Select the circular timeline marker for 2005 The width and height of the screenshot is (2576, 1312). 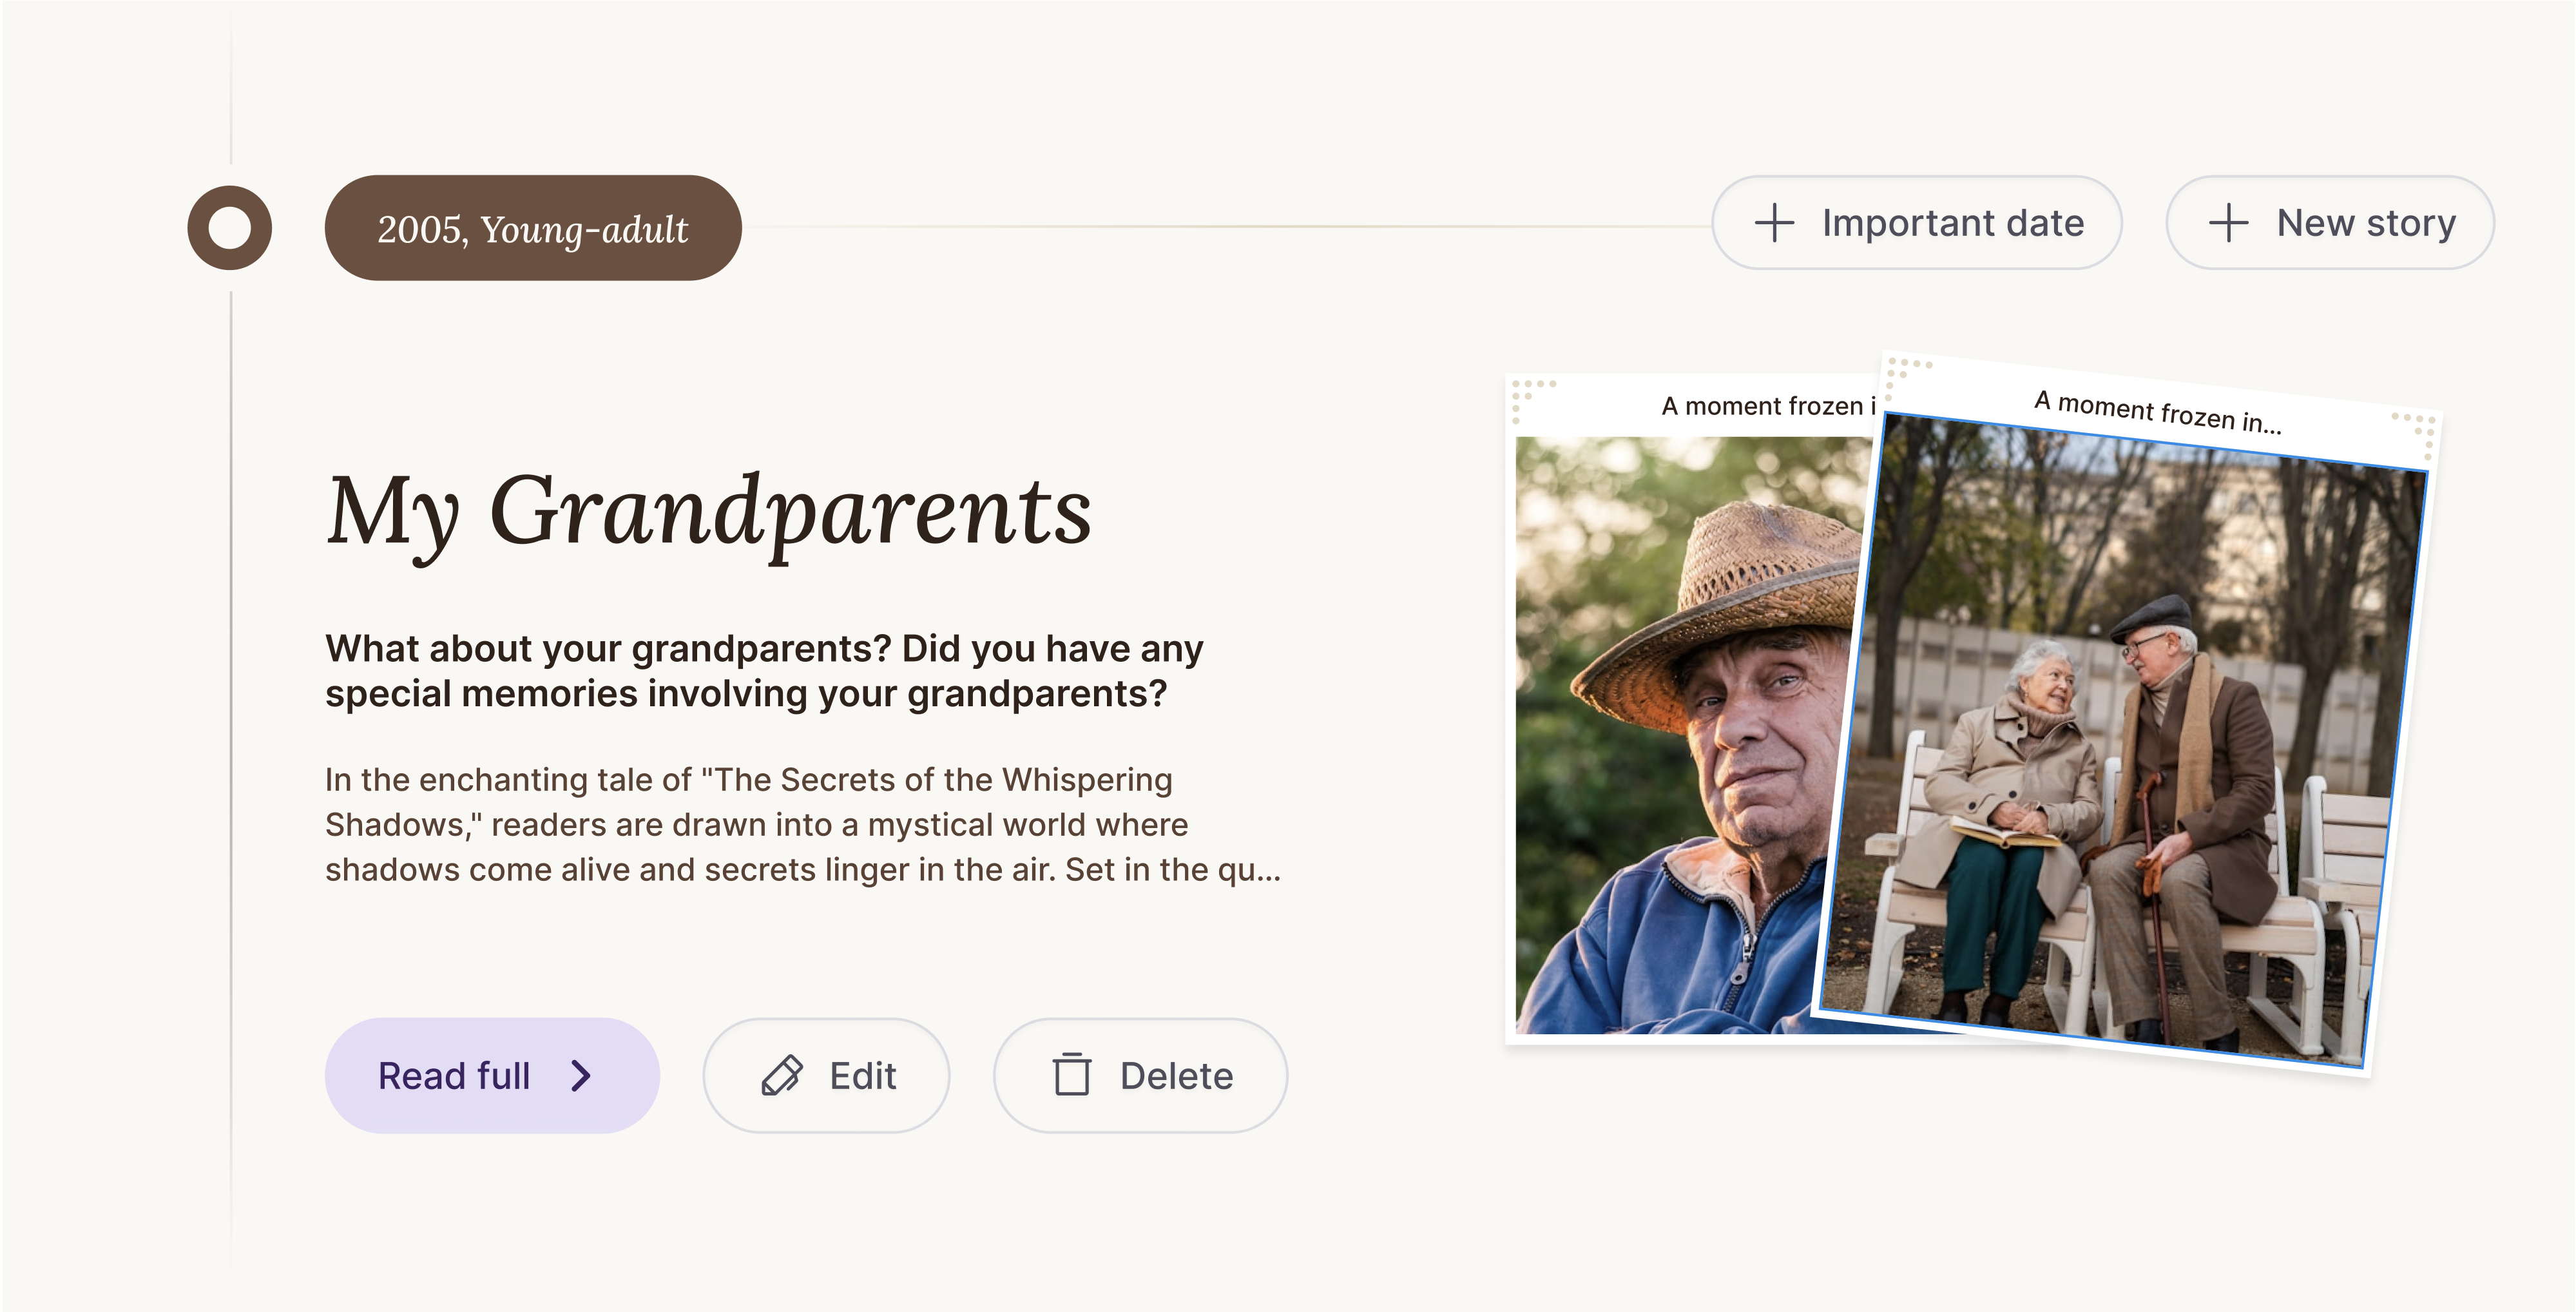230,228
